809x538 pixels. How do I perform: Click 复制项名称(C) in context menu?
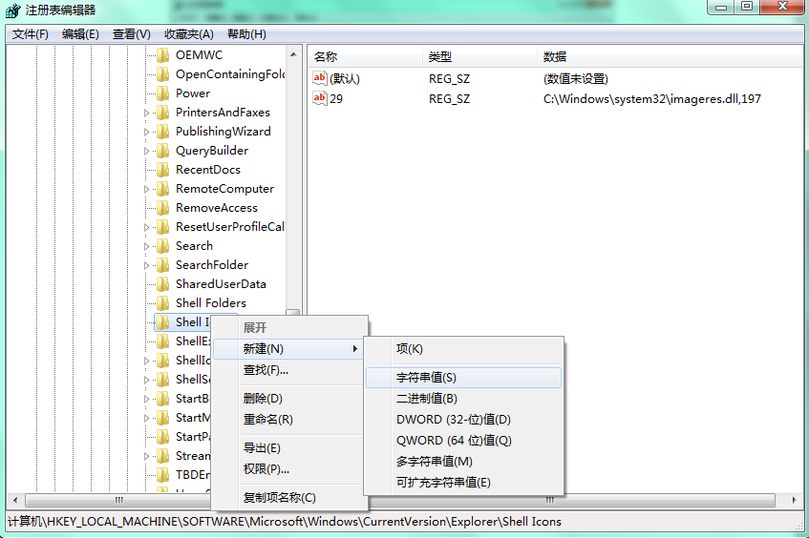(289, 497)
